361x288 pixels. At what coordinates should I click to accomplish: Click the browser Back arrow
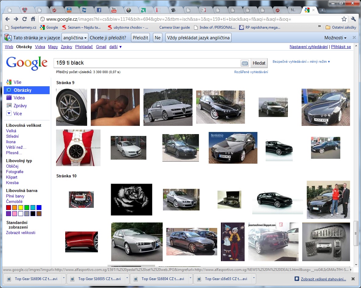click(8, 19)
